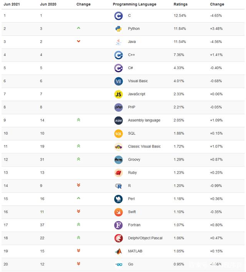Click the Python language logo icon

118,29
